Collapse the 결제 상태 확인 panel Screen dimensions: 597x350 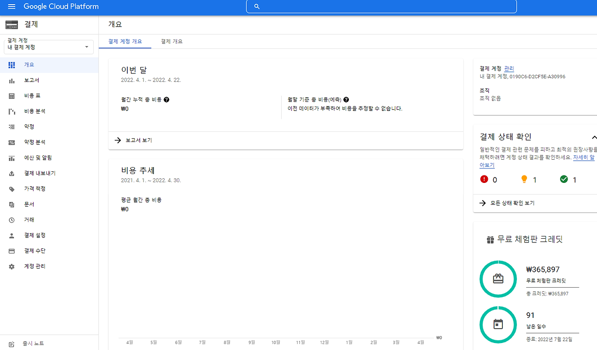pyautogui.click(x=594, y=136)
